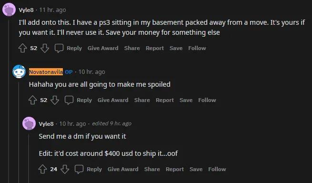This screenshot has height=183, width=312.
Task: Save Novatonavila's spoiled comment
Action: point(186,100)
